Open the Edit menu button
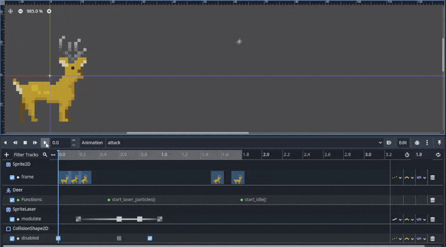Image resolution: width=446 pixels, height=247 pixels. pos(403,142)
